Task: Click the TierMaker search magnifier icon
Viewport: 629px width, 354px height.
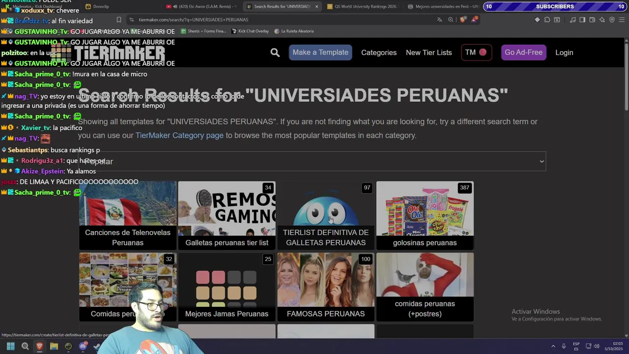Action: (x=275, y=53)
